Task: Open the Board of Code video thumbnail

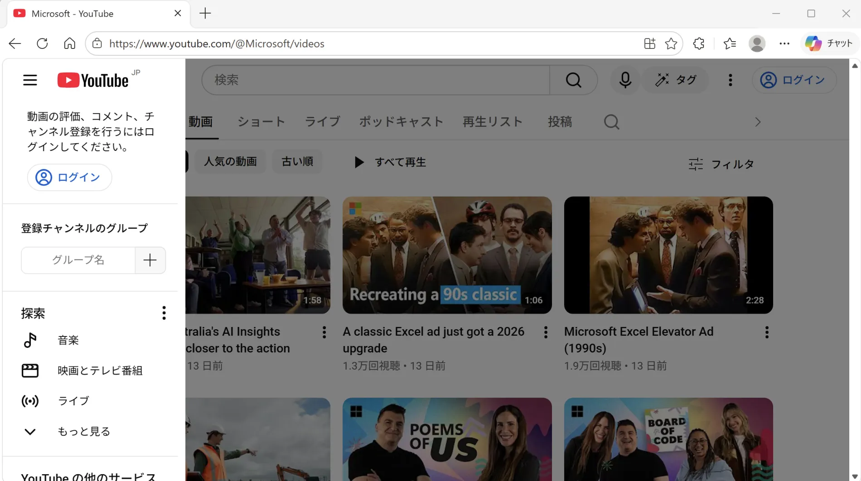Action: pos(668,439)
